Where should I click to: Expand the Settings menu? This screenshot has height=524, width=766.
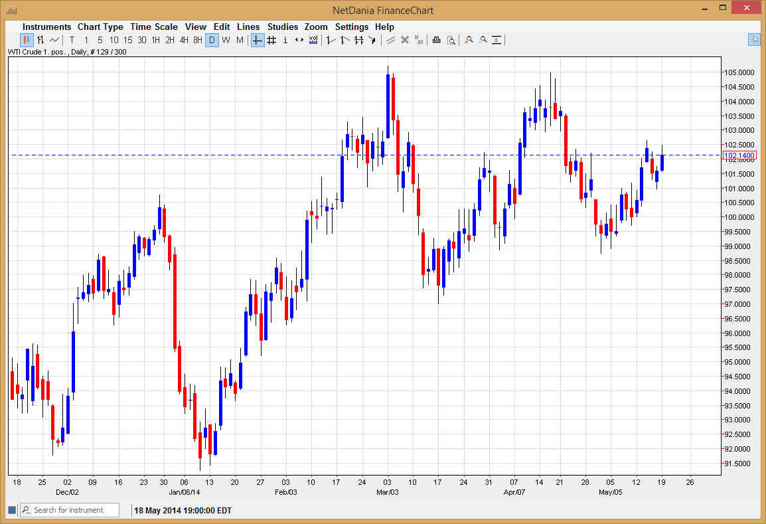tap(352, 27)
